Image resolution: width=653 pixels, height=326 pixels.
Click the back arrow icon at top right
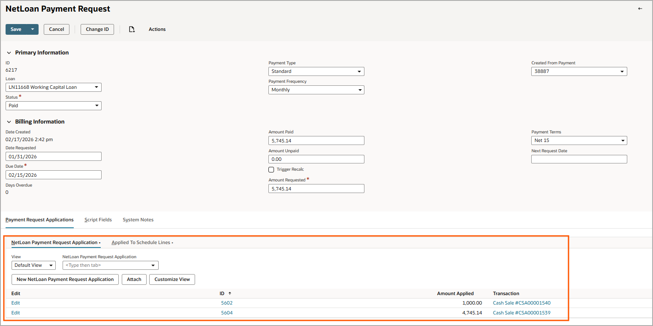point(640,9)
